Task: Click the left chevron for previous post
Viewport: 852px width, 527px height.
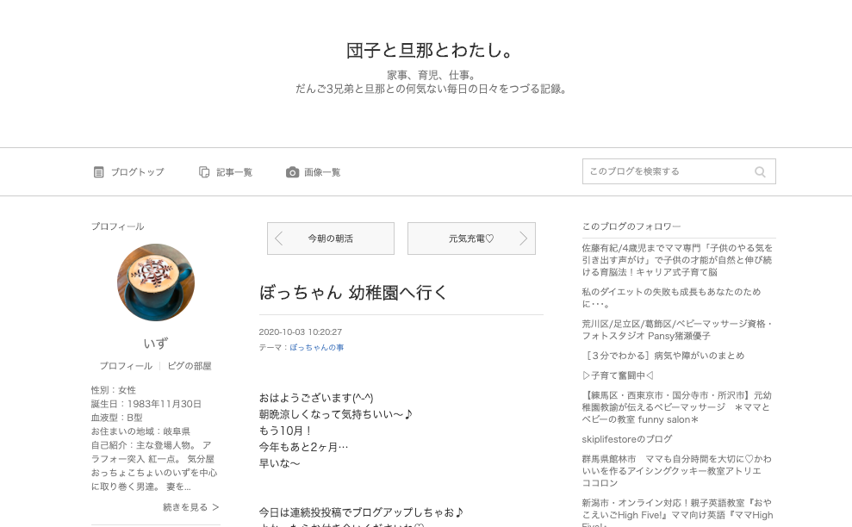Action: coord(279,239)
